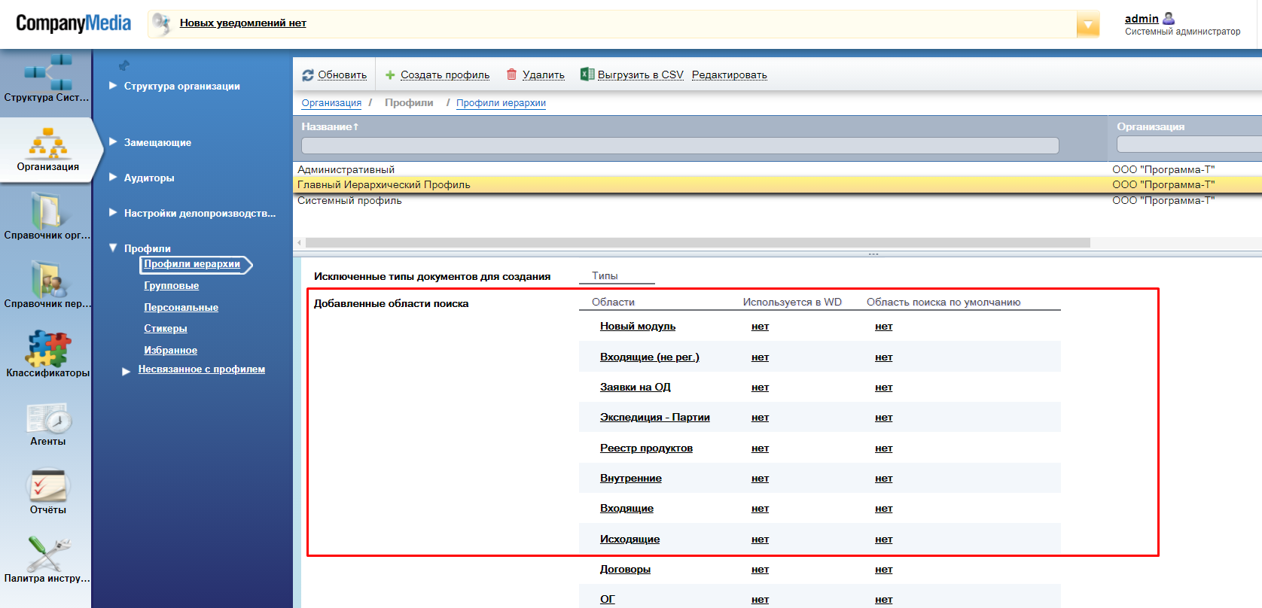Image resolution: width=1262 pixels, height=608 pixels.
Task: Open Профили иерархии breadcrumb link
Action: (501, 103)
